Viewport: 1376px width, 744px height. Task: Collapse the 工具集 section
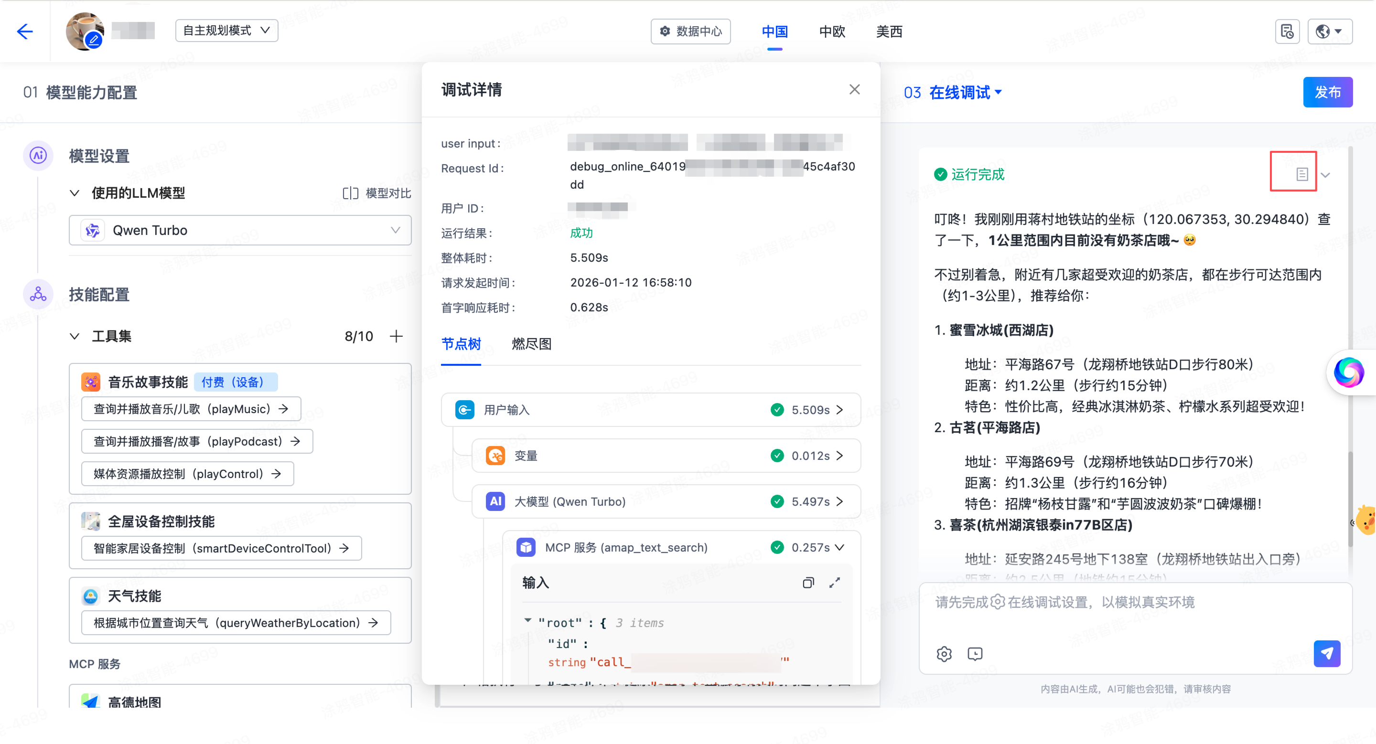pos(75,336)
